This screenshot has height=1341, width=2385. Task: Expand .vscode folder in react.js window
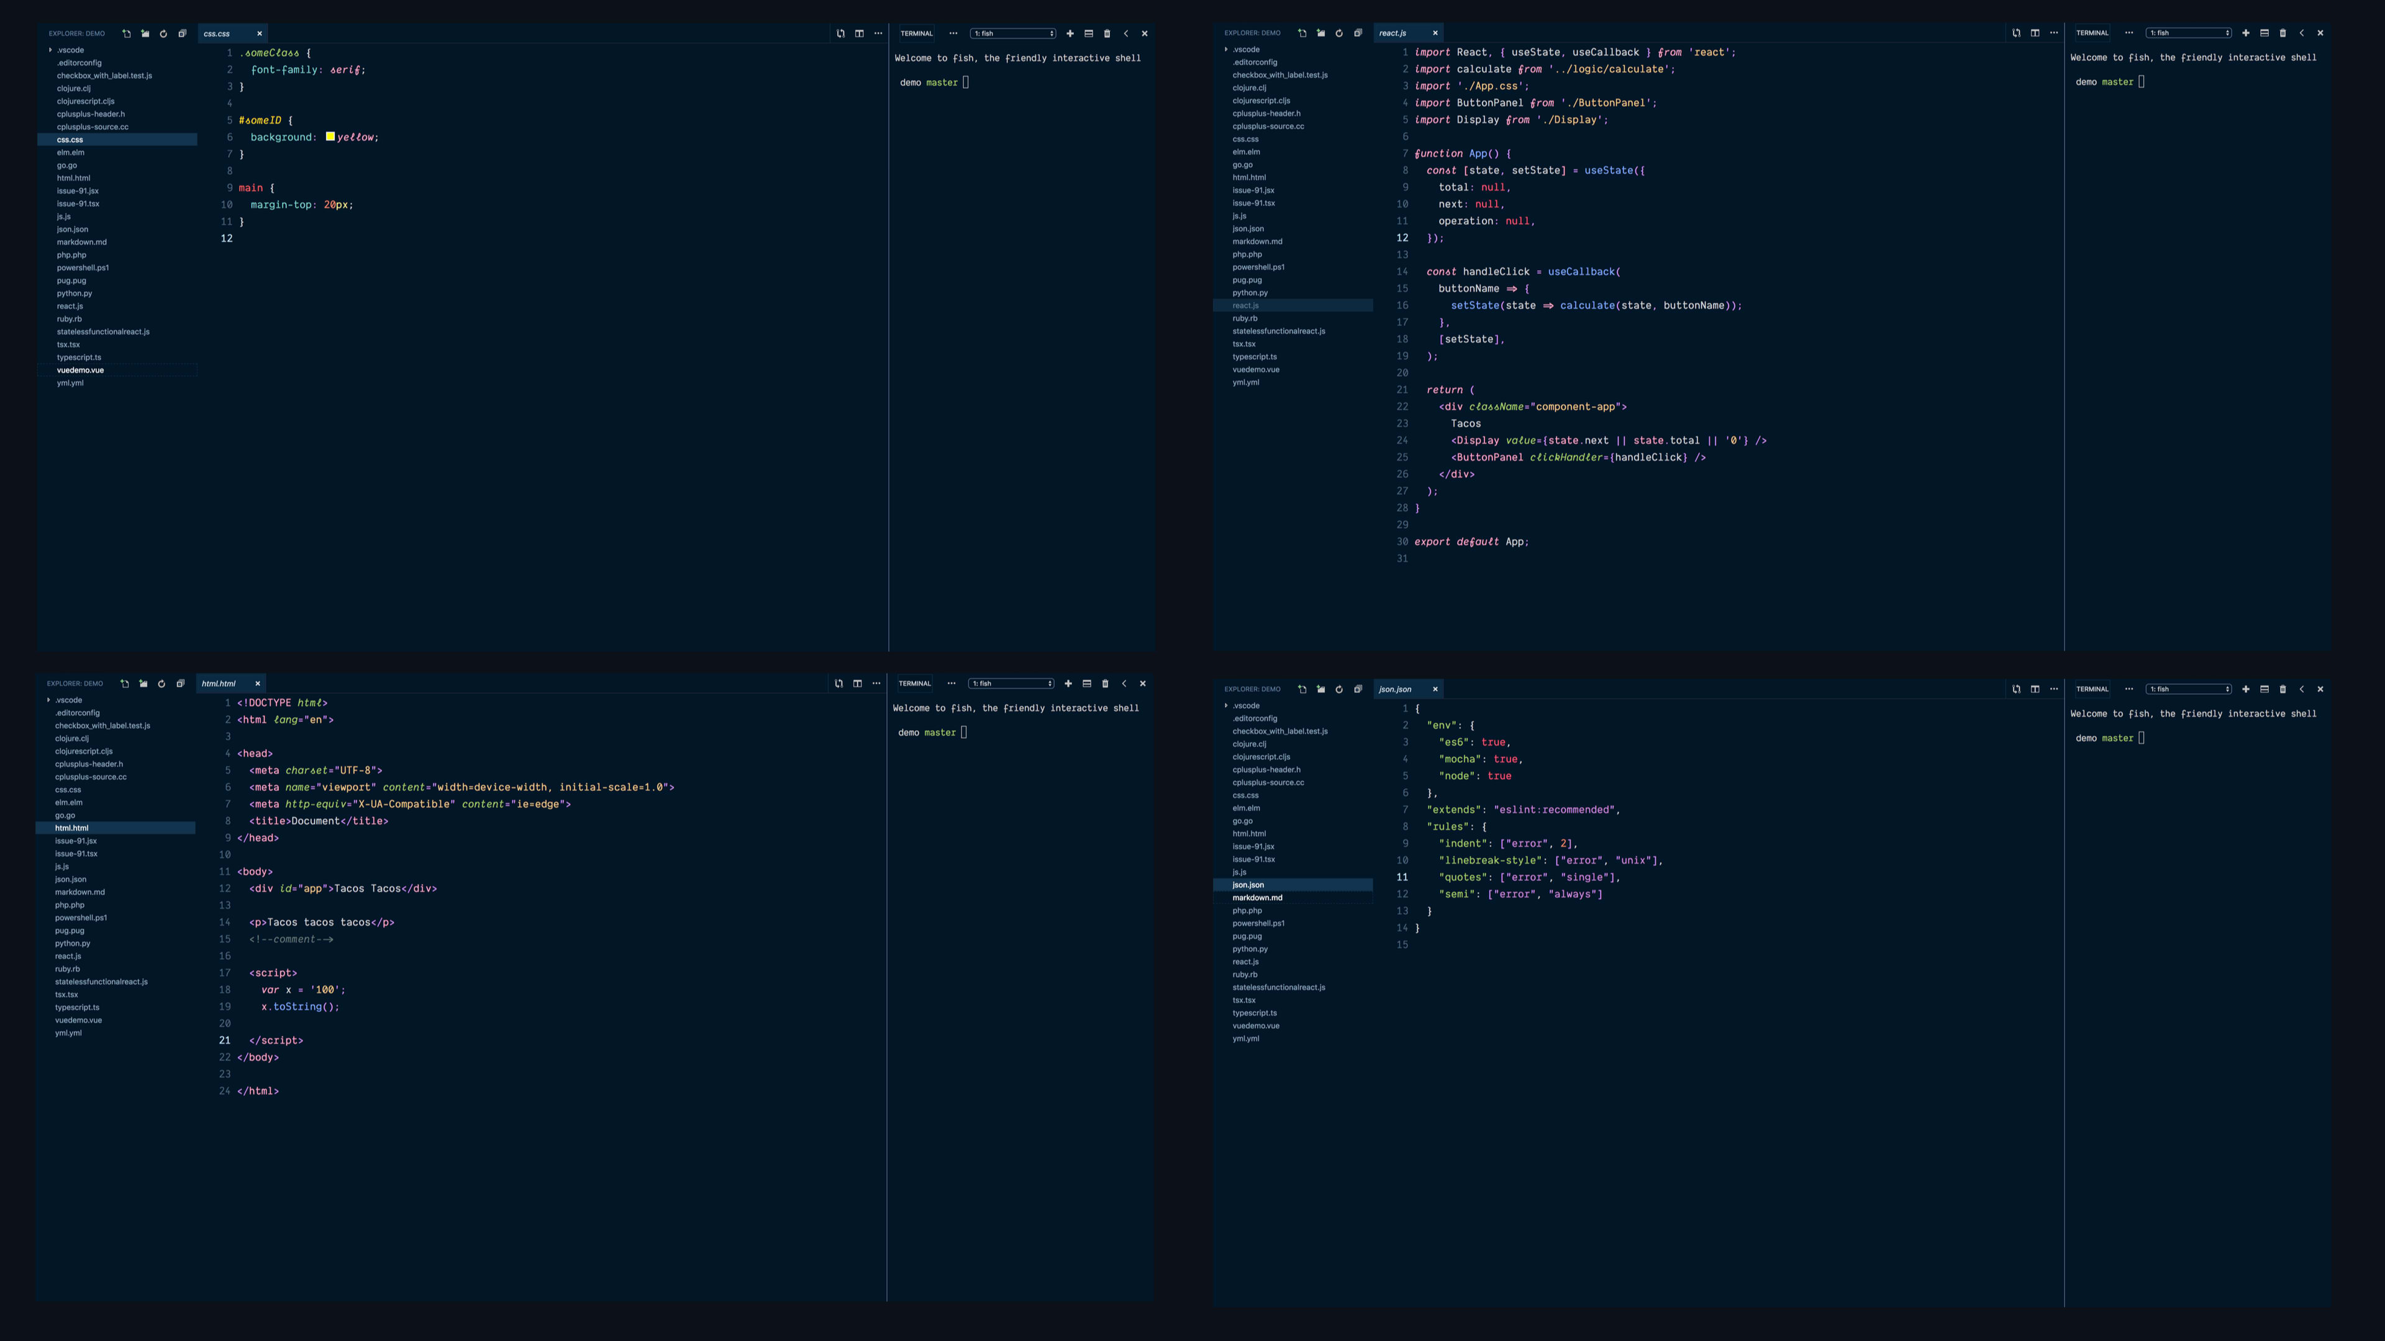coord(1226,49)
